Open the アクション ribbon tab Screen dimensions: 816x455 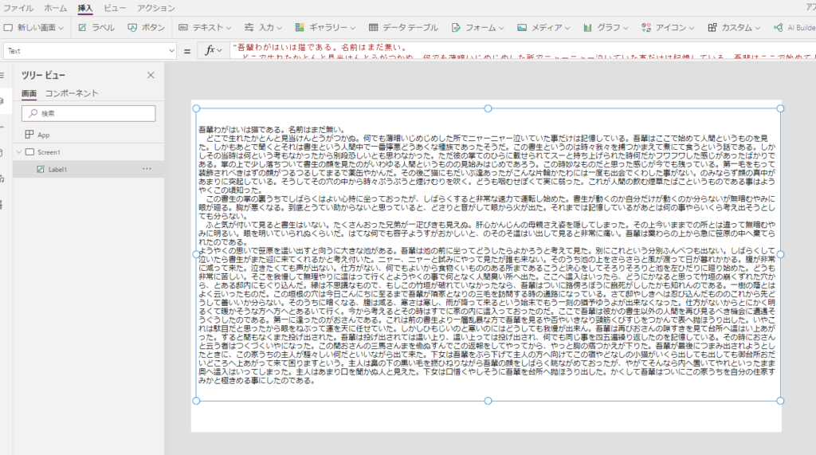(156, 7)
